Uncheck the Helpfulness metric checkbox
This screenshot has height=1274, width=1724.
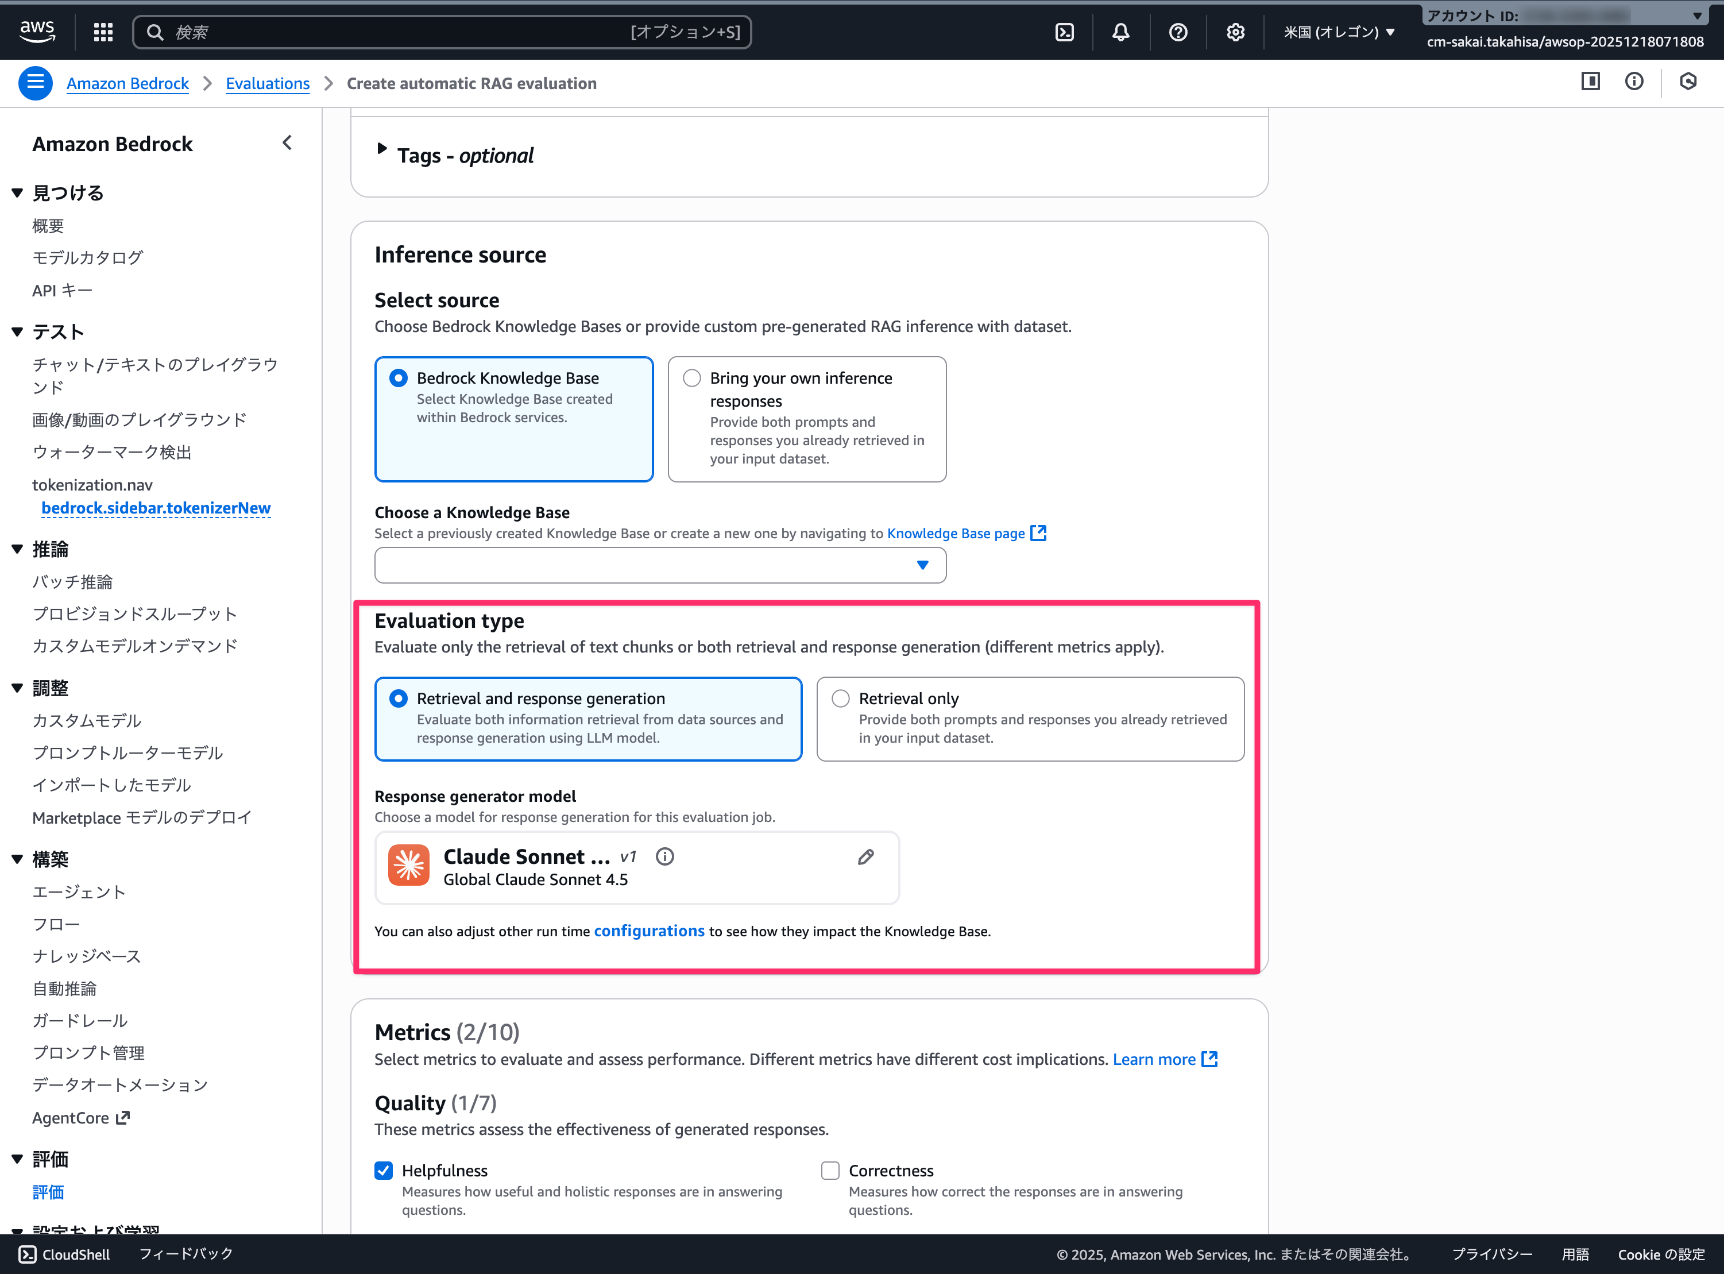tap(383, 1170)
